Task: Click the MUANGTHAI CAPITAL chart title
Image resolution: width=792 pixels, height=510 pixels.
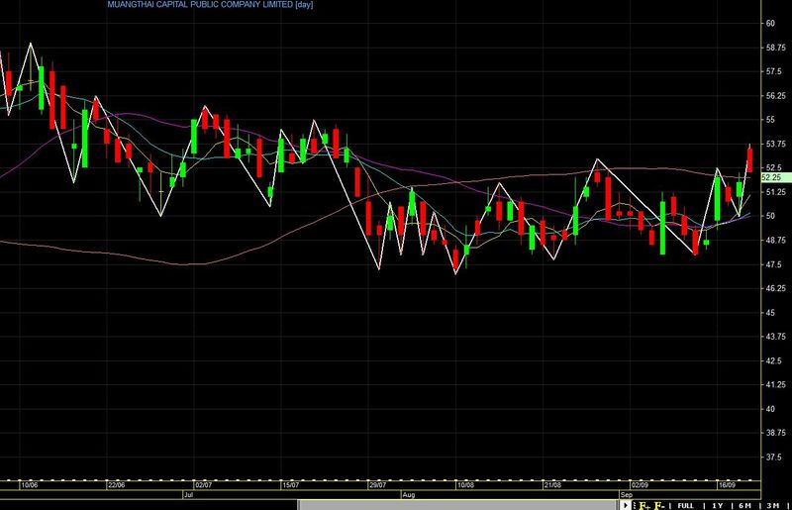Action: (210, 5)
